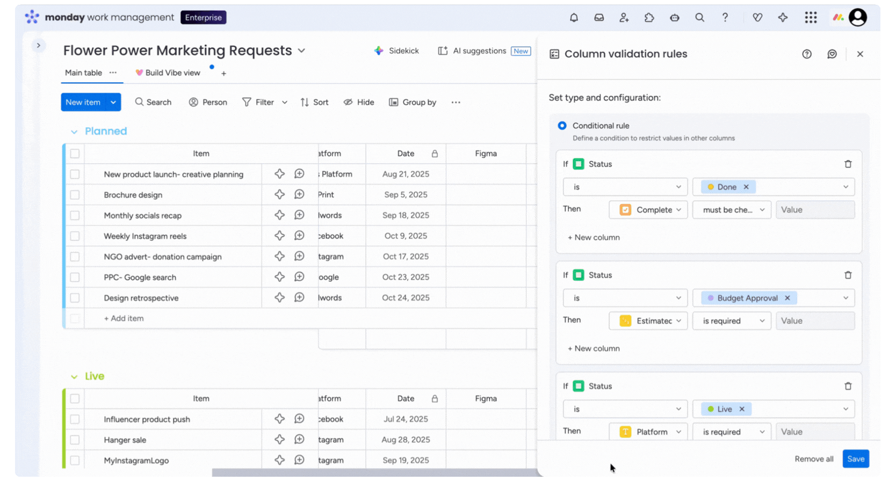This screenshot has height=481, width=896.
Task: Open the help icon in validation panel
Action: click(806, 54)
